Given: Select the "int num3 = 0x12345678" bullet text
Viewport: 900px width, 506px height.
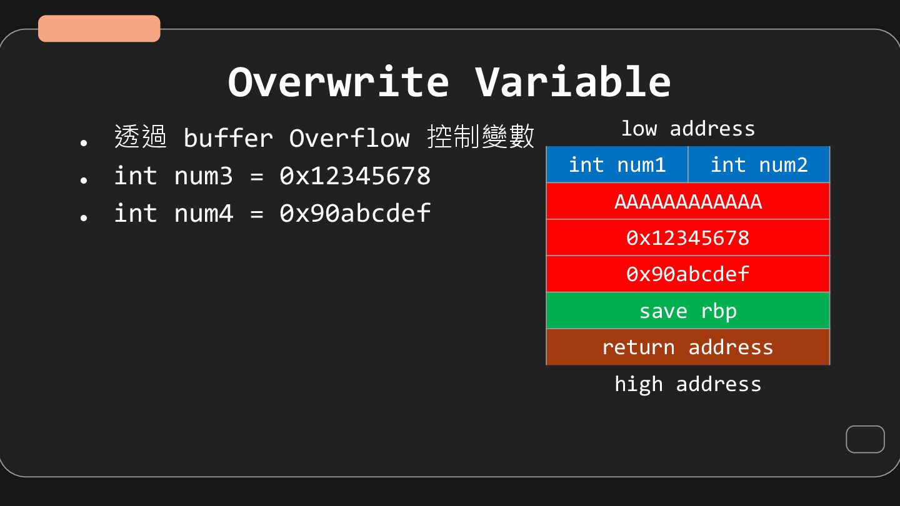Looking at the screenshot, I should [x=272, y=176].
